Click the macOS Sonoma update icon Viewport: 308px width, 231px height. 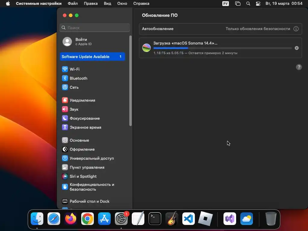tap(146, 48)
